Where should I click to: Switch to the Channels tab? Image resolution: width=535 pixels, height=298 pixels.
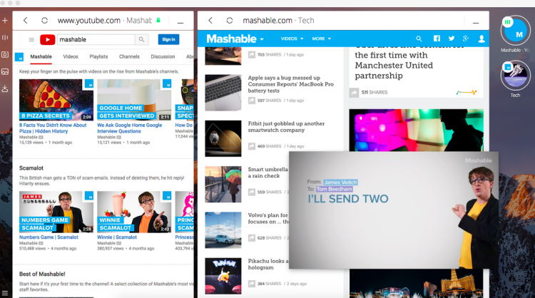click(129, 56)
